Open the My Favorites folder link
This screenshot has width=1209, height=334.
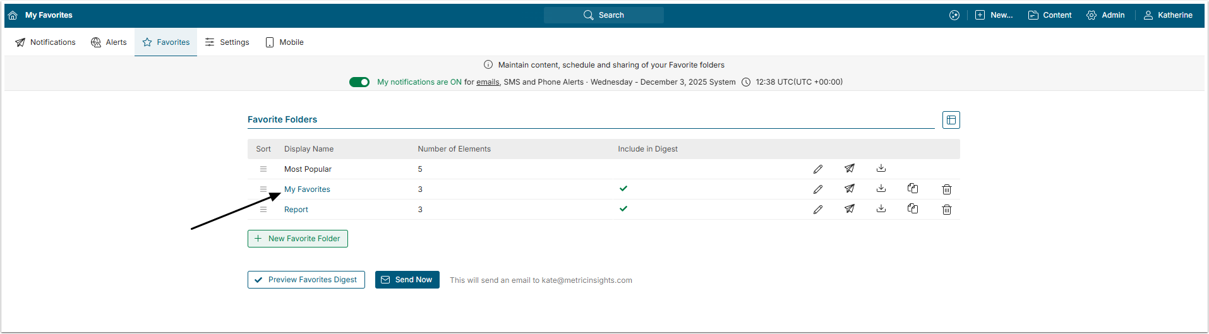click(x=307, y=189)
